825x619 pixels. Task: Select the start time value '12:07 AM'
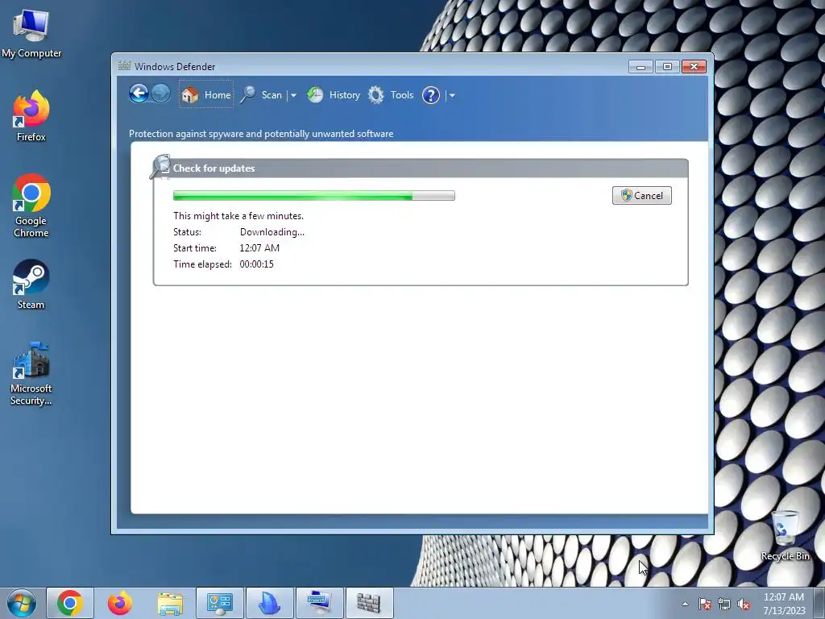coord(259,248)
